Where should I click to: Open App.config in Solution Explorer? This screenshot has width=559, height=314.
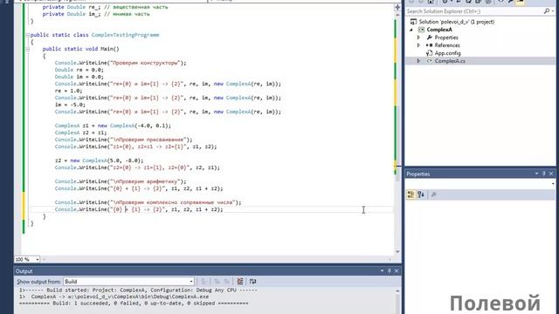[x=447, y=53]
